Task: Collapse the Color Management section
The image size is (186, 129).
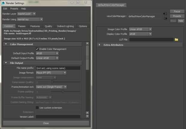Action: 6,44
